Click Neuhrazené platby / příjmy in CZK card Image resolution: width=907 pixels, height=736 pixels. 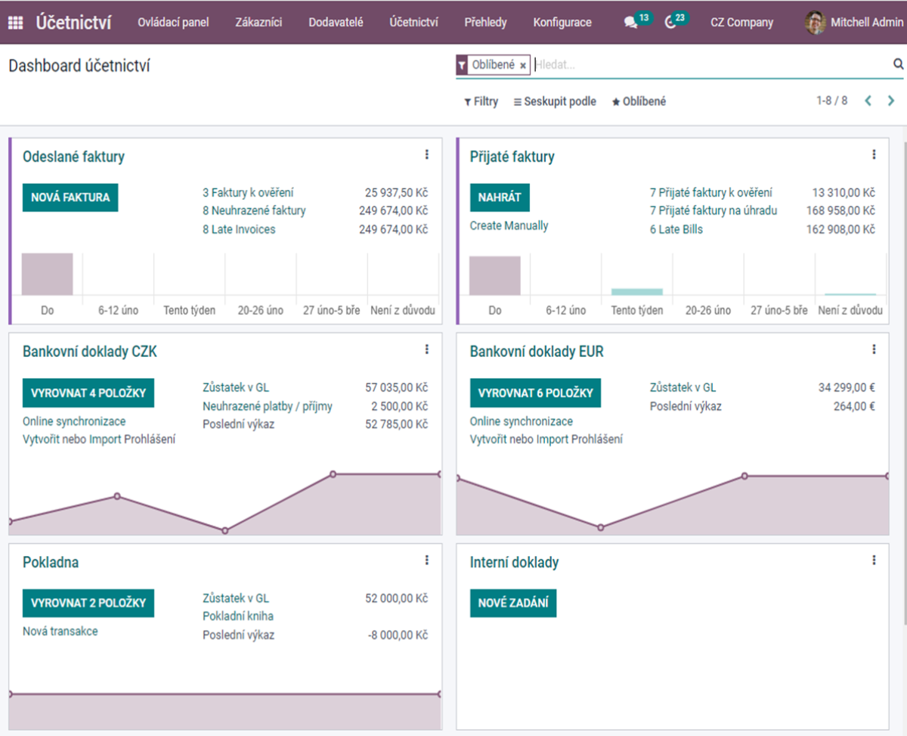268,406
